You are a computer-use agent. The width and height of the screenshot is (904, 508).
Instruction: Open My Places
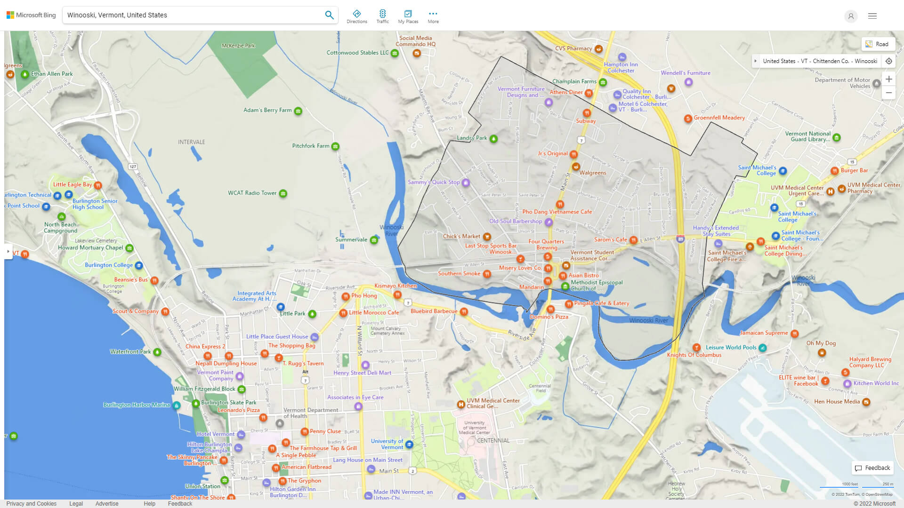point(408,16)
